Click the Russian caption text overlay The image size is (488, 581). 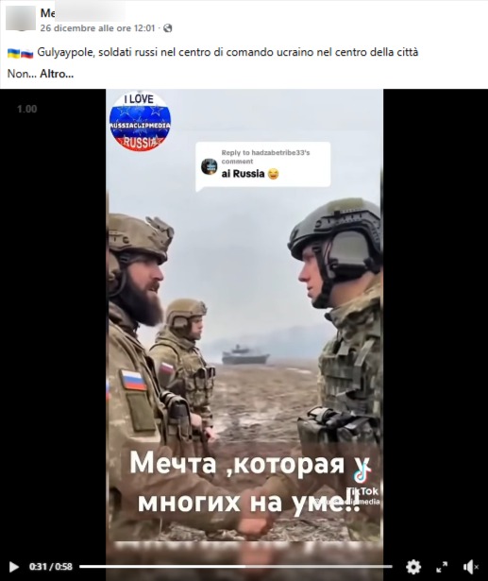tap(249, 484)
